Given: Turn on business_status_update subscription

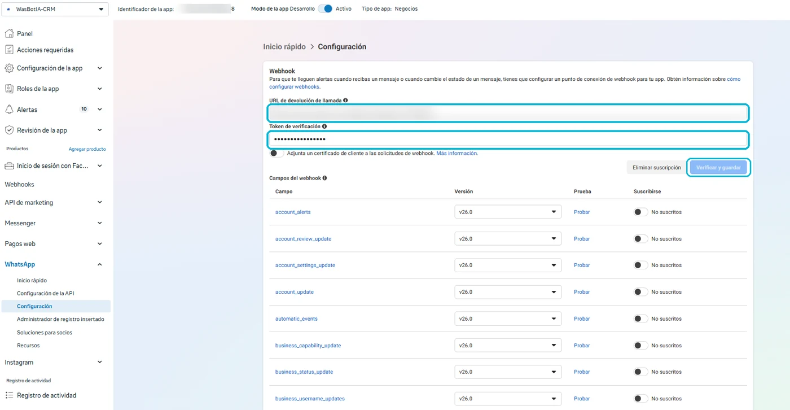Looking at the screenshot, I should point(640,372).
